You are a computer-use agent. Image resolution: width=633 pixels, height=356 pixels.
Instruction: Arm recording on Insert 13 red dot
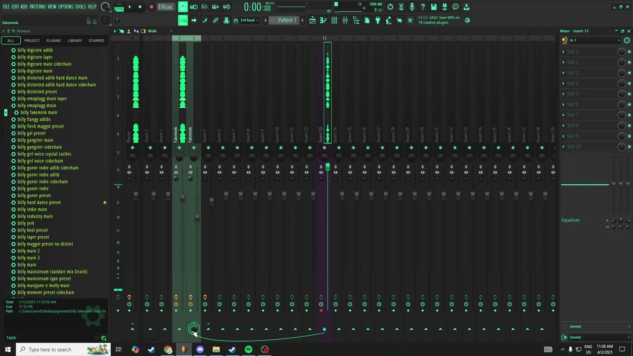coord(321,311)
